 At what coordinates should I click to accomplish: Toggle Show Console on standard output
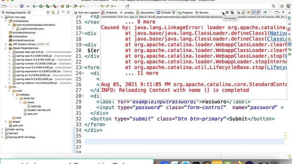tap(254, 12)
